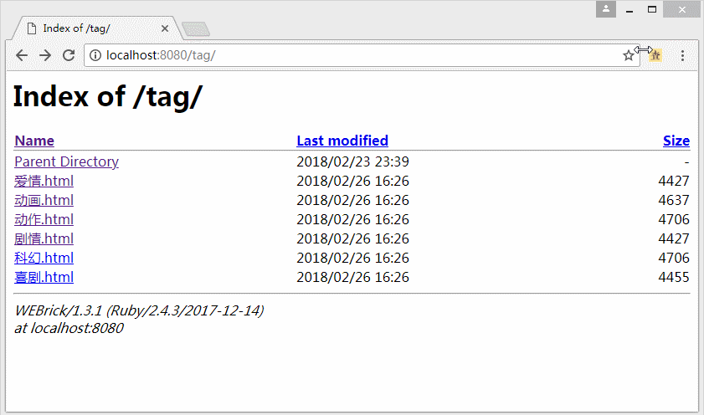The height and width of the screenshot is (415, 704).
Task: Open a new tab with the tab button
Action: tap(196, 29)
